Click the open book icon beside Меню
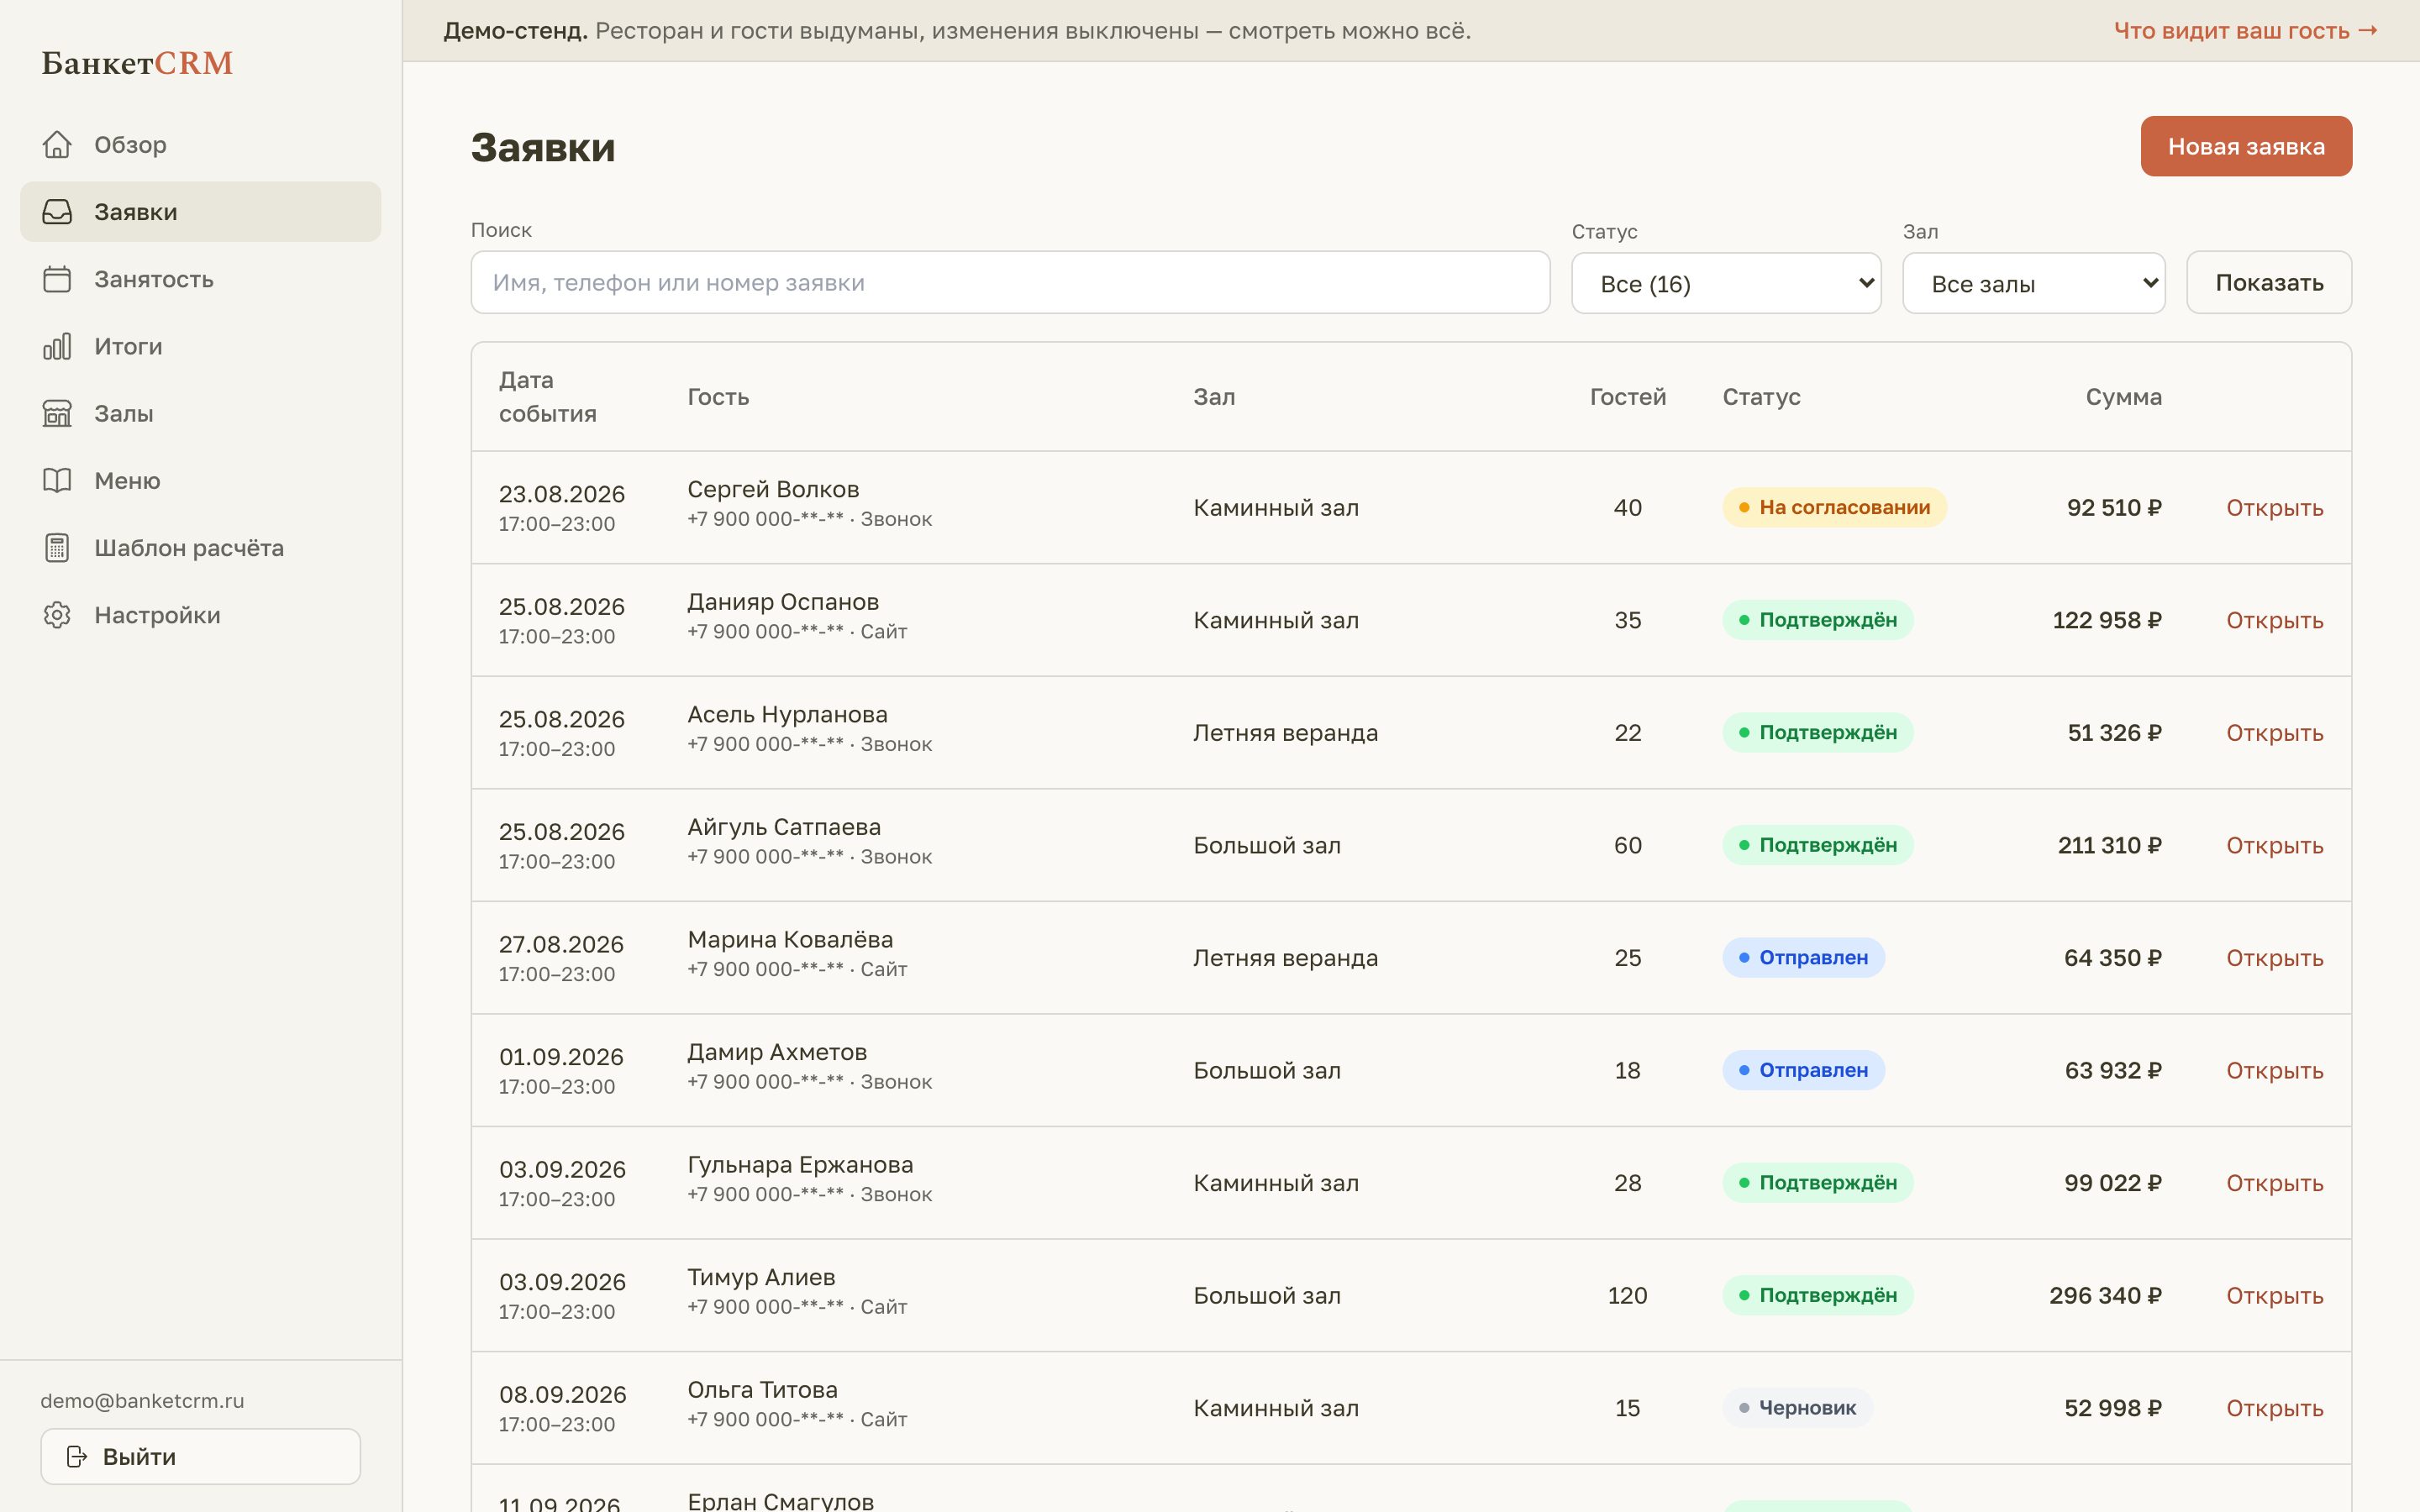 click(57, 480)
